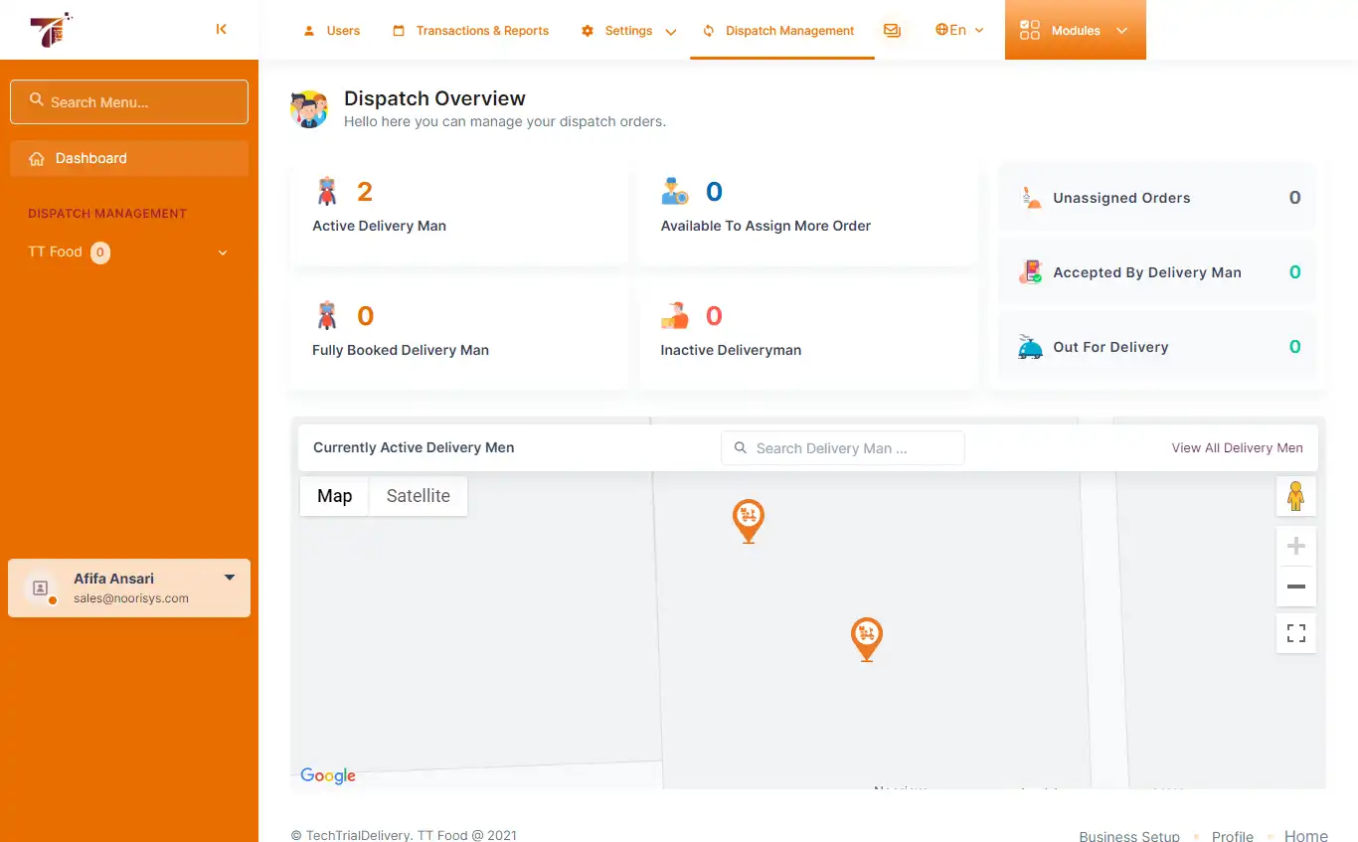Click the map zoom-in plus control

(x=1295, y=545)
